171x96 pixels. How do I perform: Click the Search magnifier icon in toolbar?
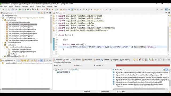click(157, 10)
